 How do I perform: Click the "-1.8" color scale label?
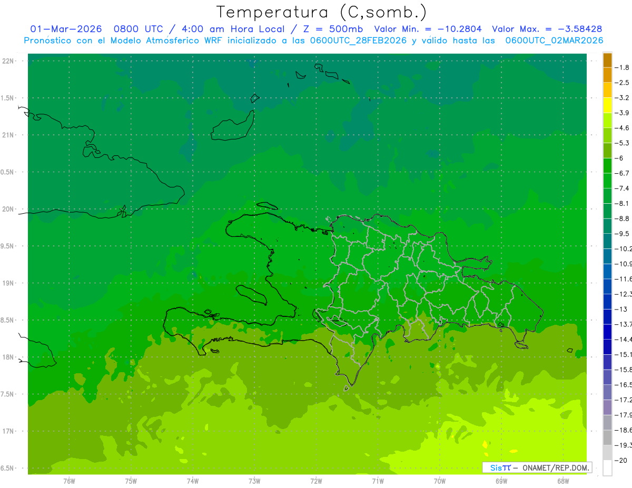(x=623, y=67)
